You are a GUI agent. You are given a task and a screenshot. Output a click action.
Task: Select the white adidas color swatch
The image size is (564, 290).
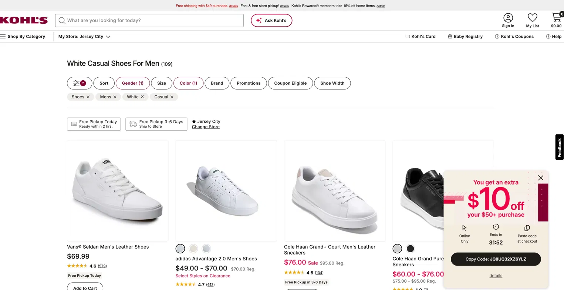180,249
